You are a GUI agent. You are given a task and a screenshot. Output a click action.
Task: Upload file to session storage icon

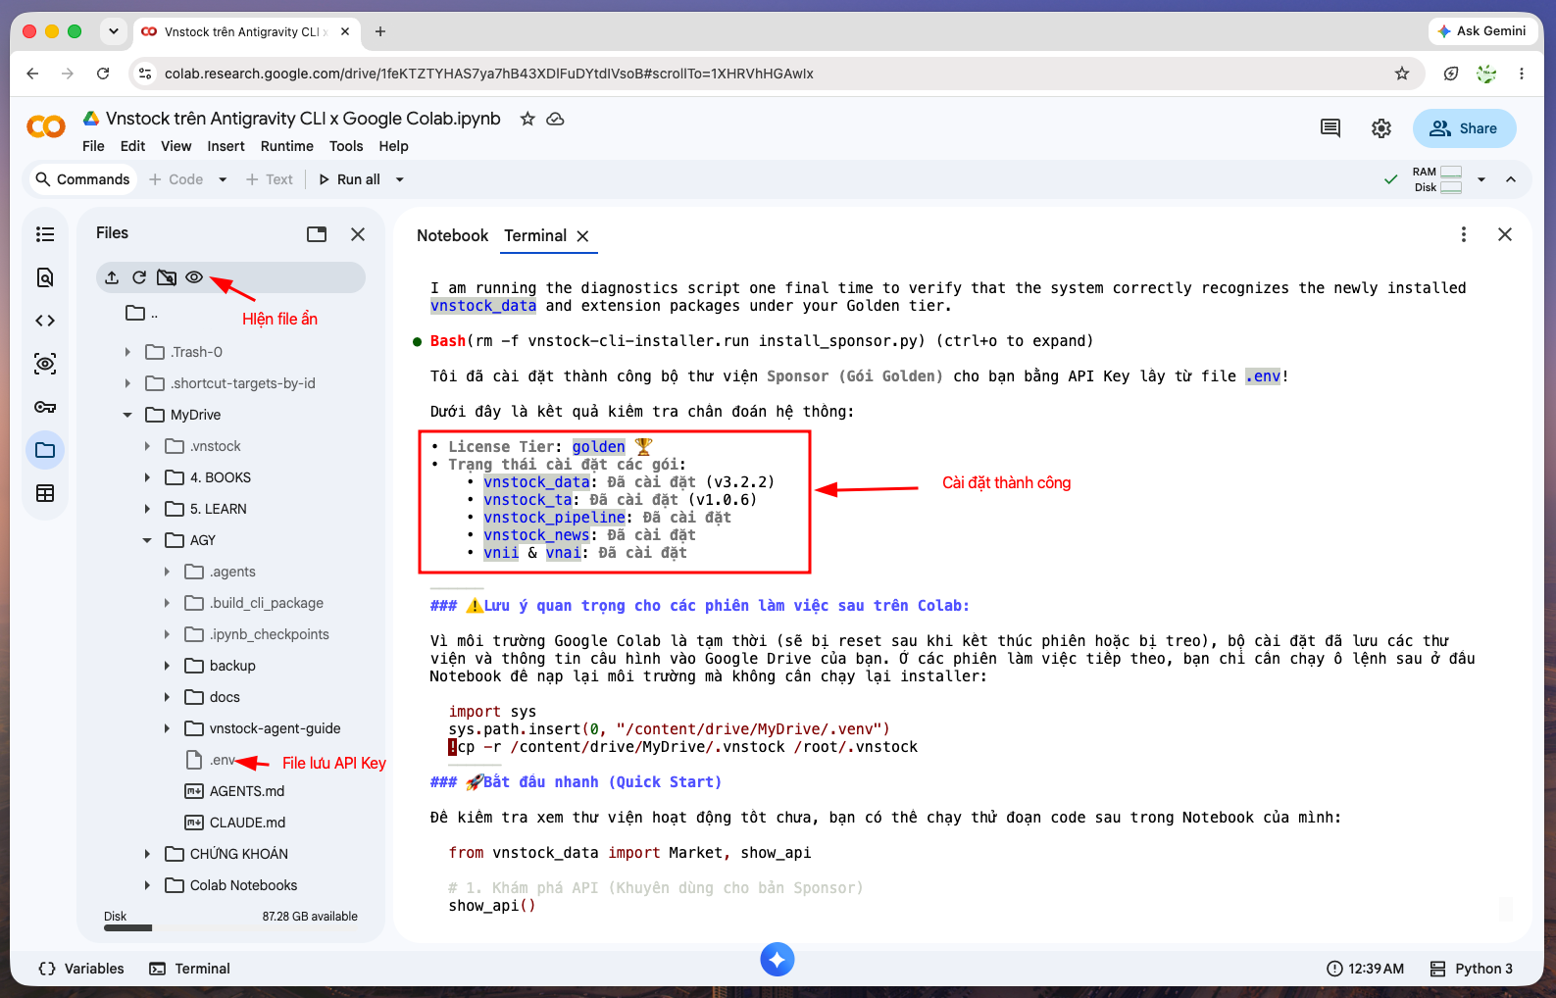(112, 277)
